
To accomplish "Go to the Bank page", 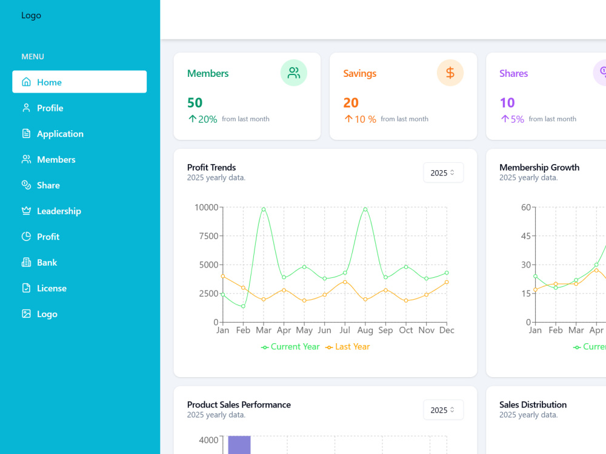I will [79, 262].
